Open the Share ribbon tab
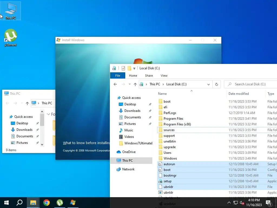The height and width of the screenshot is (208, 277). [x=149, y=76]
